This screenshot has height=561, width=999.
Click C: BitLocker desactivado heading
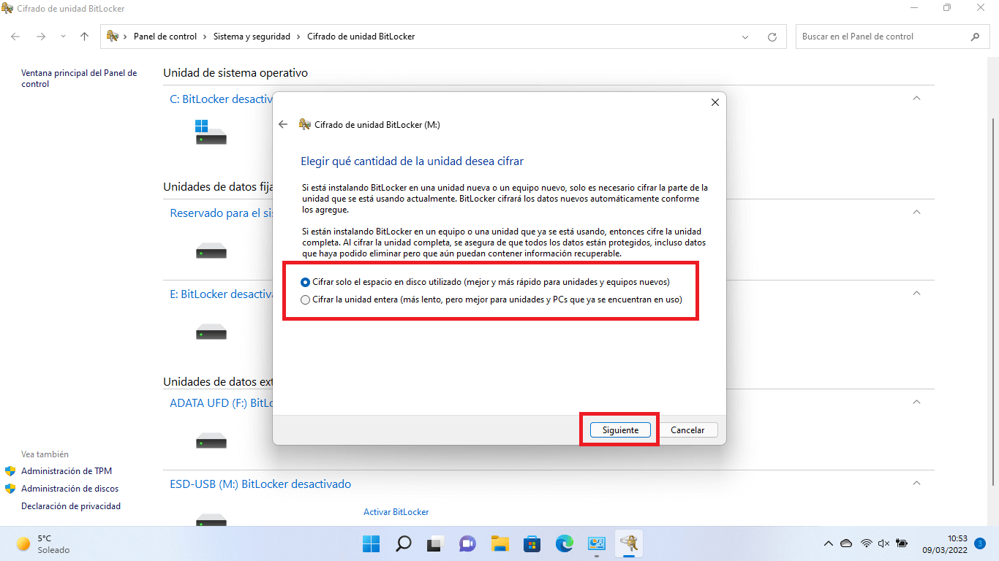tap(221, 99)
